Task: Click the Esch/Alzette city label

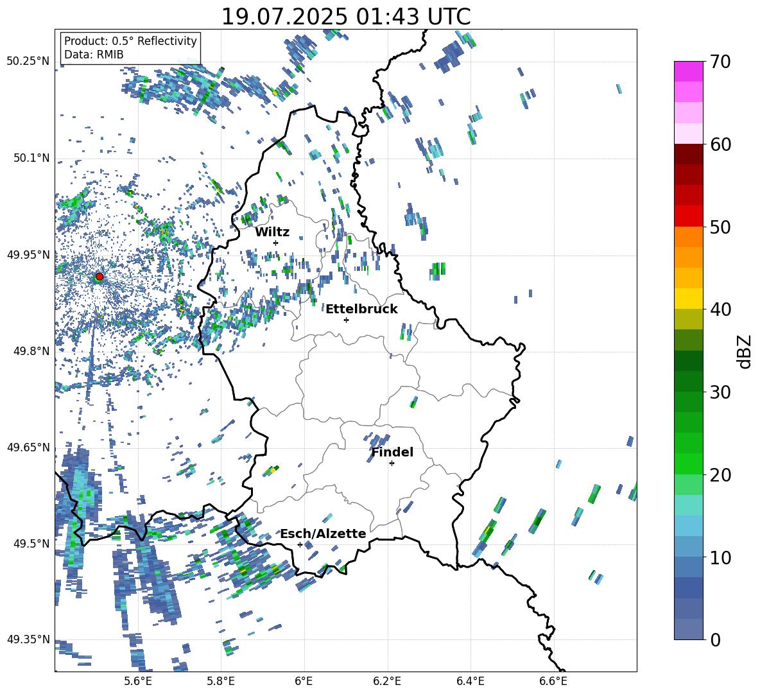Action: point(324,534)
